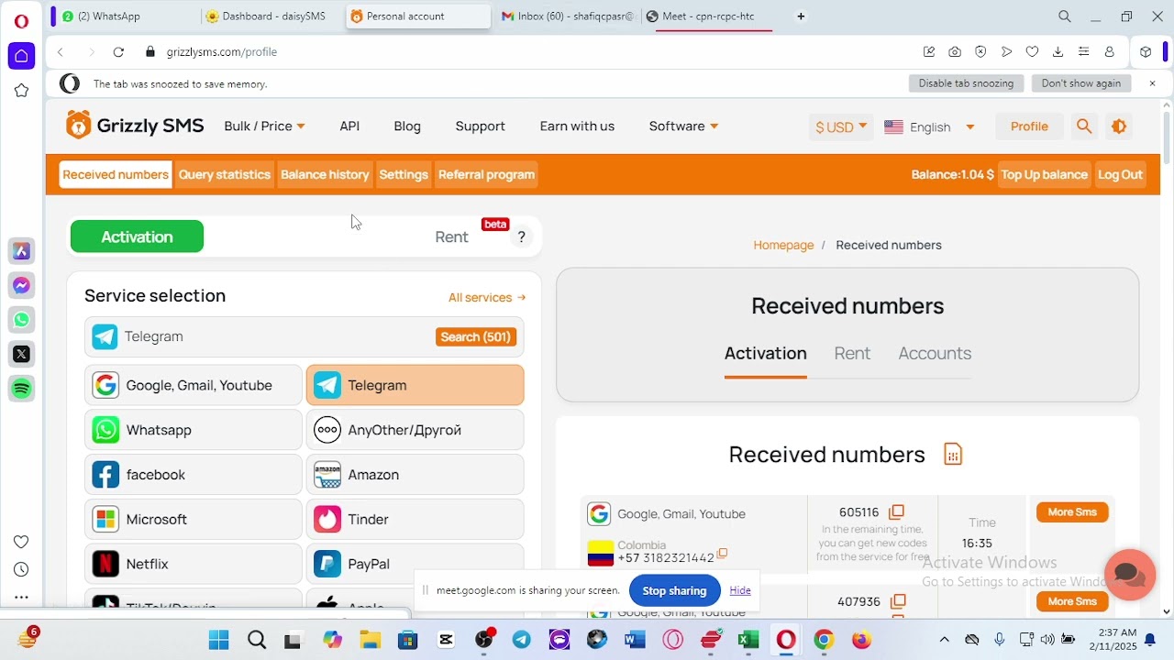Click the service search field showing Telegram
The image size is (1174, 660).
point(305,337)
